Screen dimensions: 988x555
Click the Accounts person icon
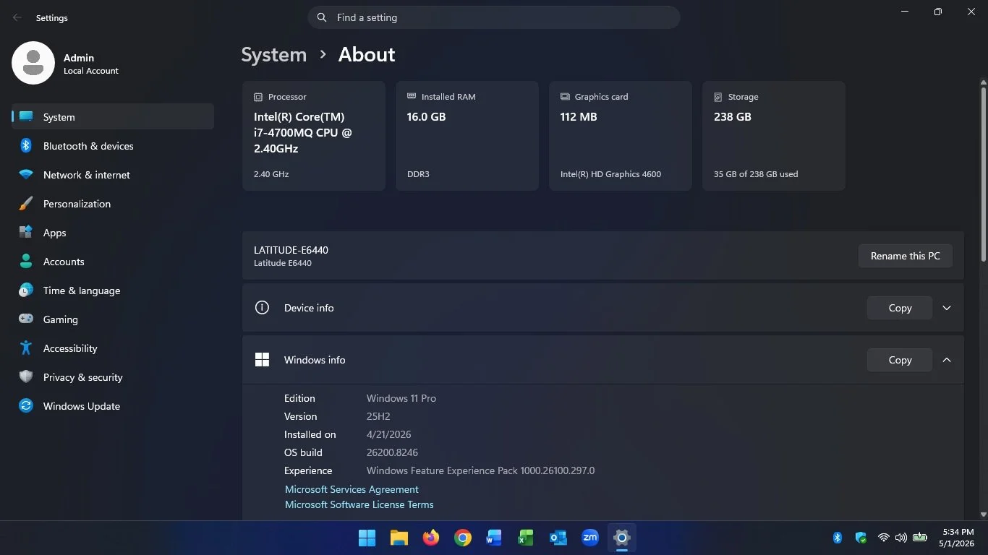tap(26, 261)
